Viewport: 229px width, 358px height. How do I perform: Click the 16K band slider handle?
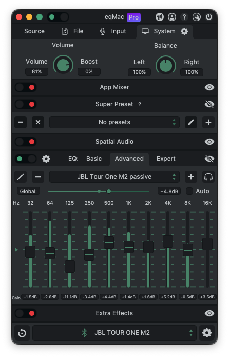point(207,244)
